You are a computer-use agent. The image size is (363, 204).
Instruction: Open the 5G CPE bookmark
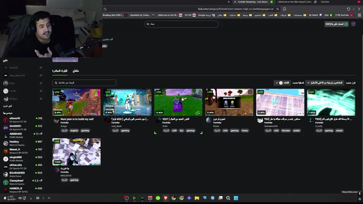pos(190,15)
